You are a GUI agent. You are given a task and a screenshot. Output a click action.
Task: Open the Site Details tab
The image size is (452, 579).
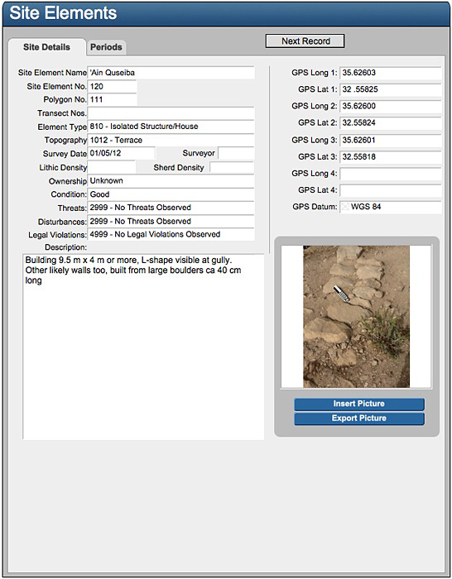coord(46,47)
